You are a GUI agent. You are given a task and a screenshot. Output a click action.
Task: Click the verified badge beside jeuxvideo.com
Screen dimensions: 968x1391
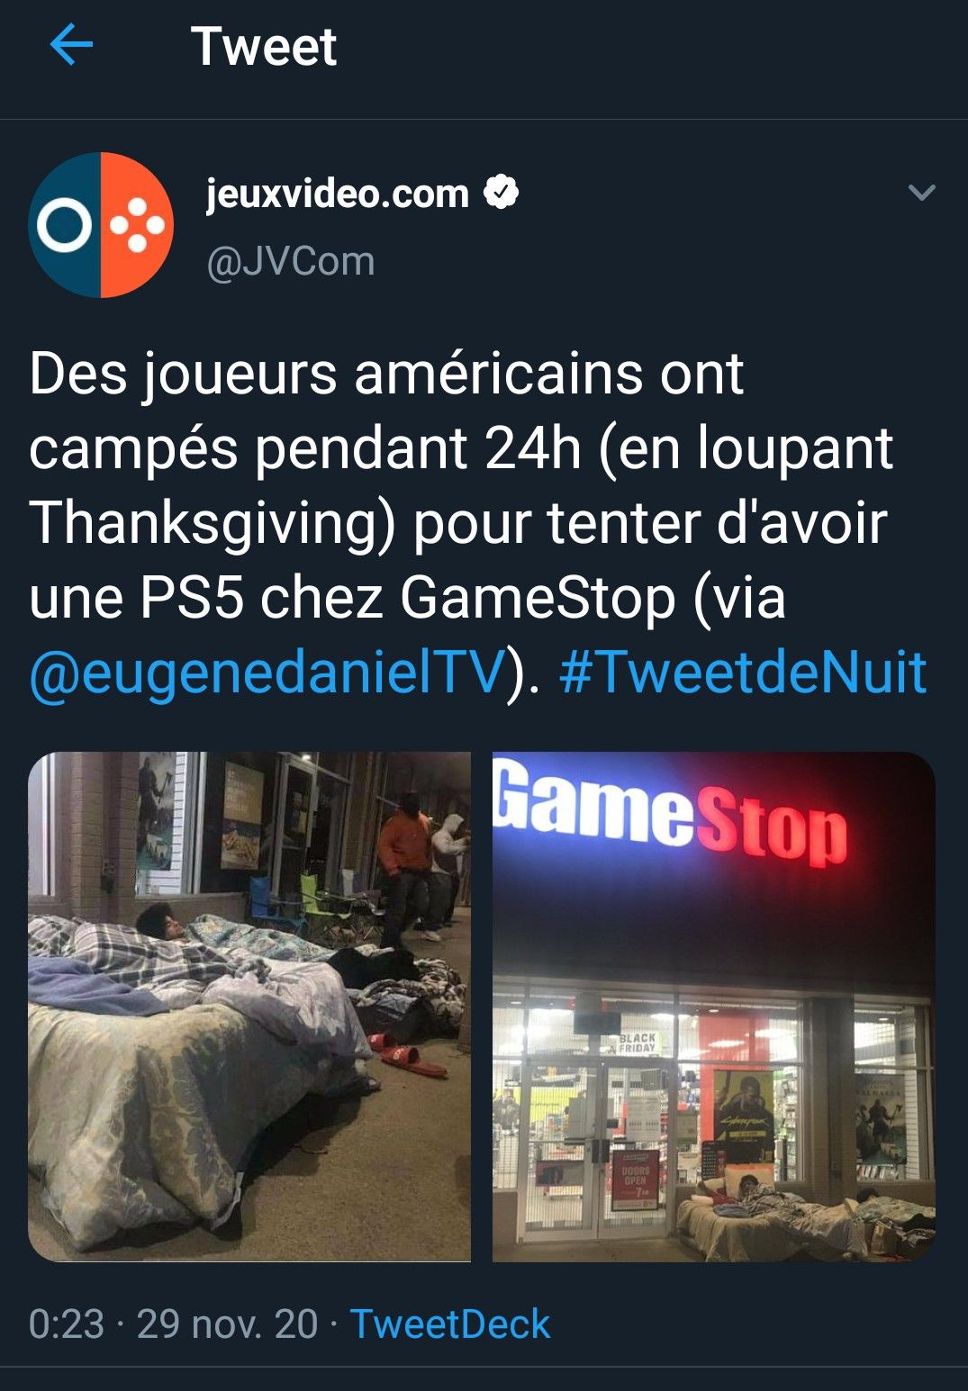click(x=502, y=193)
